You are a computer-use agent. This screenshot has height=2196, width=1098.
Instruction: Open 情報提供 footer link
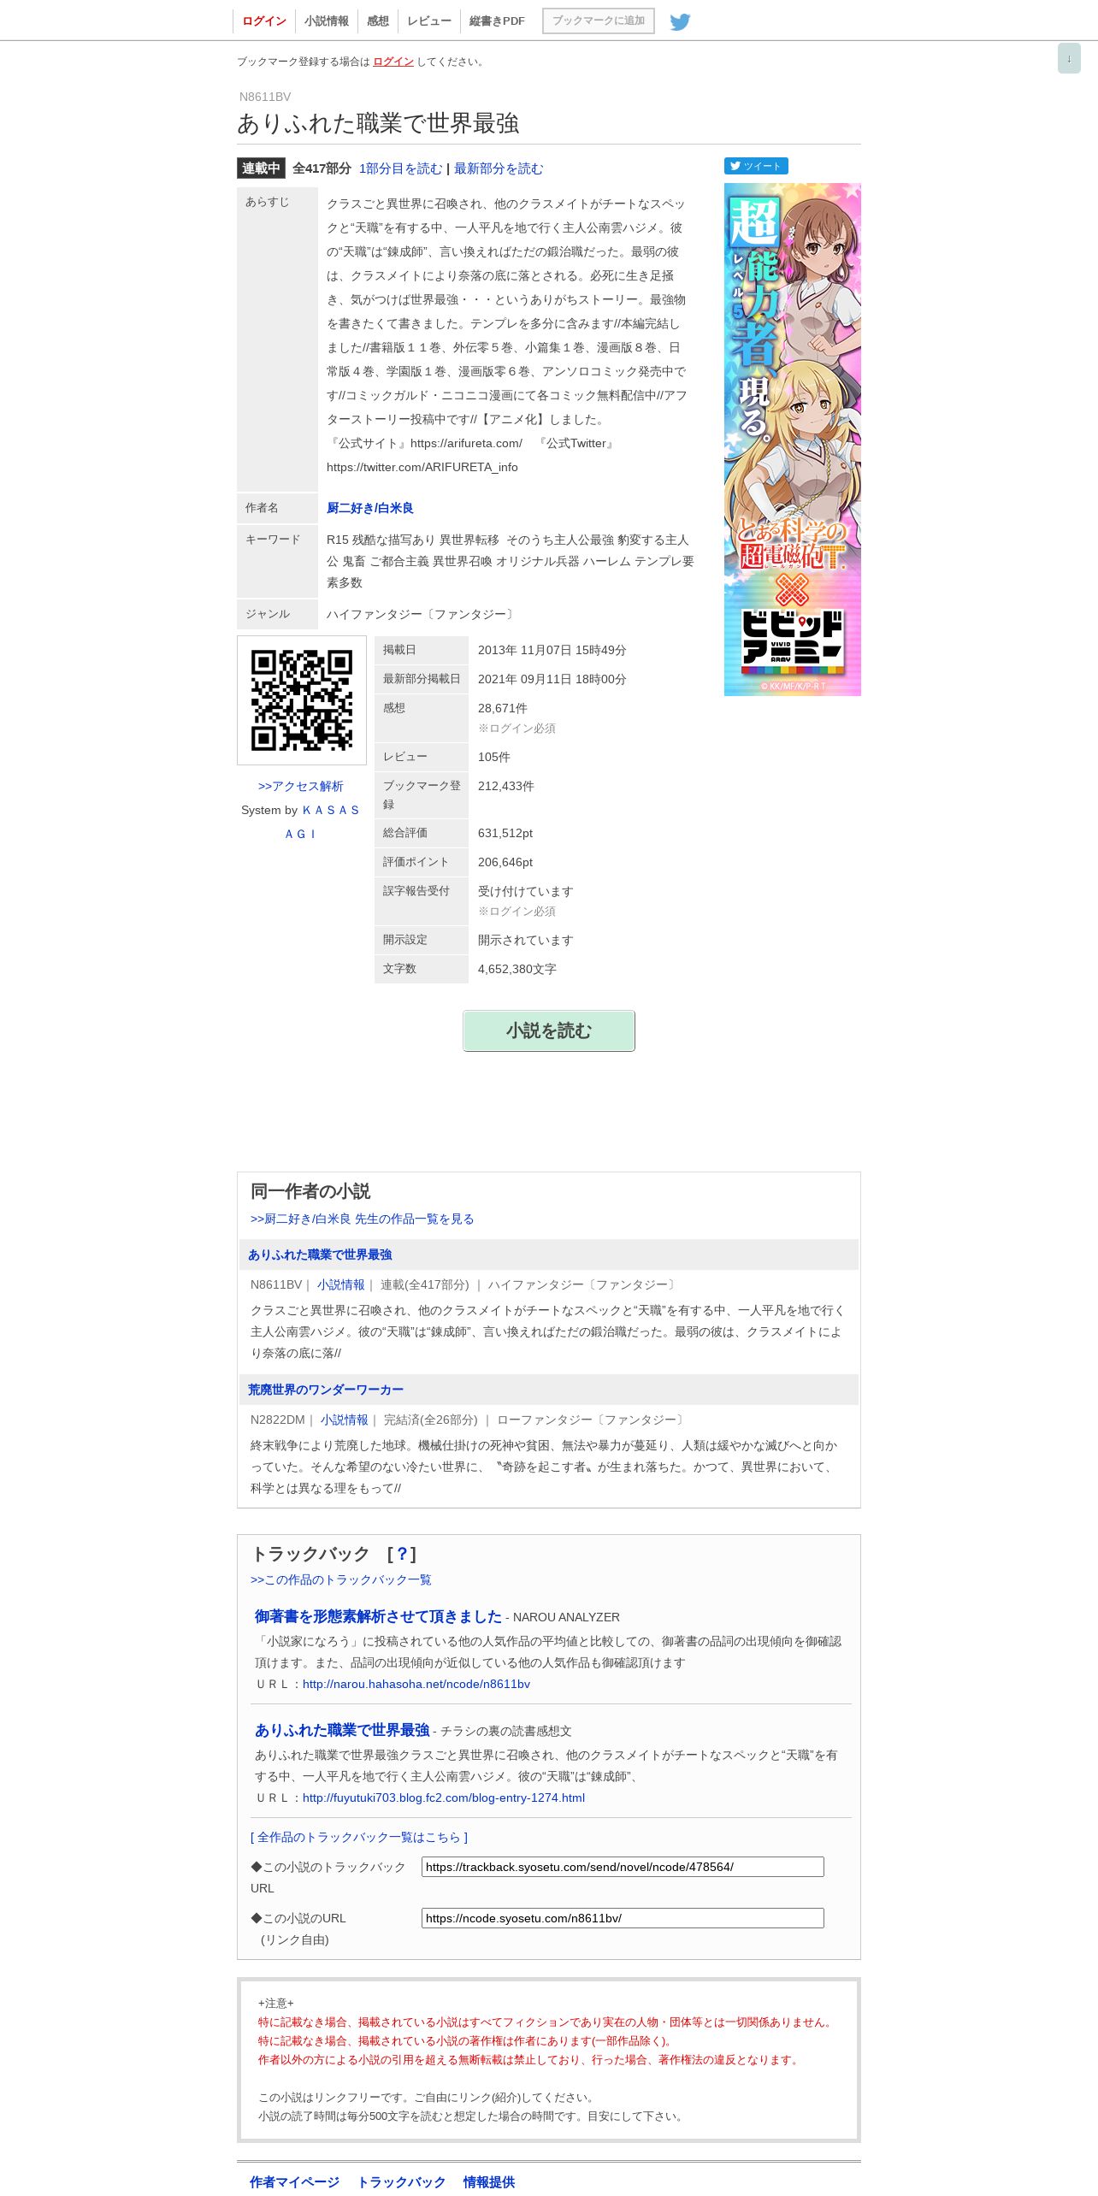(489, 2181)
